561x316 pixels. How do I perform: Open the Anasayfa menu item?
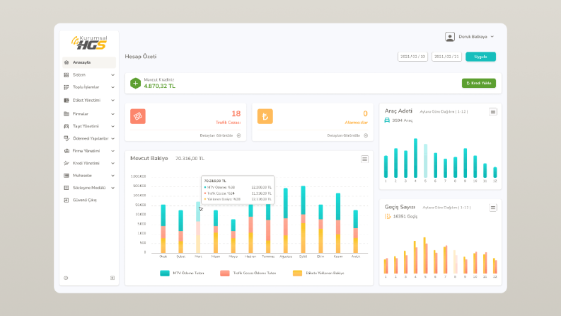pyautogui.click(x=89, y=62)
